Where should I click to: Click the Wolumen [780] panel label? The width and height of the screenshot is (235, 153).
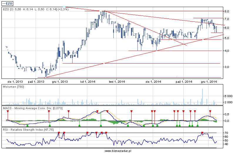point(13,87)
